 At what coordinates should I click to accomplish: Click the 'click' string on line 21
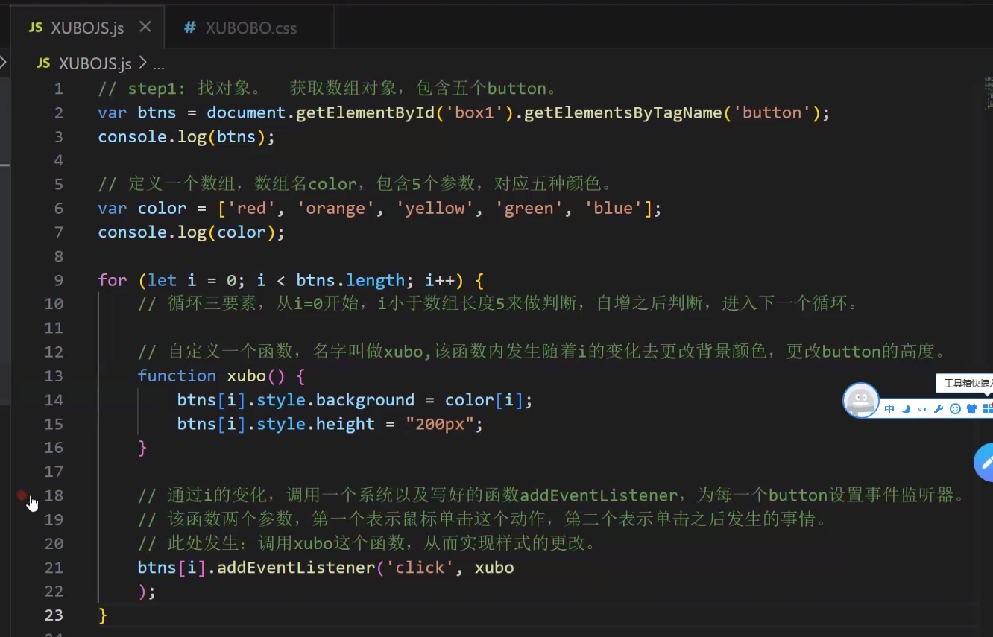420,568
